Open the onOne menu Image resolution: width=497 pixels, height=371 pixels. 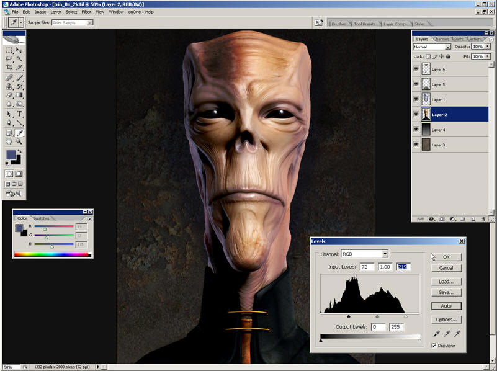click(x=135, y=12)
